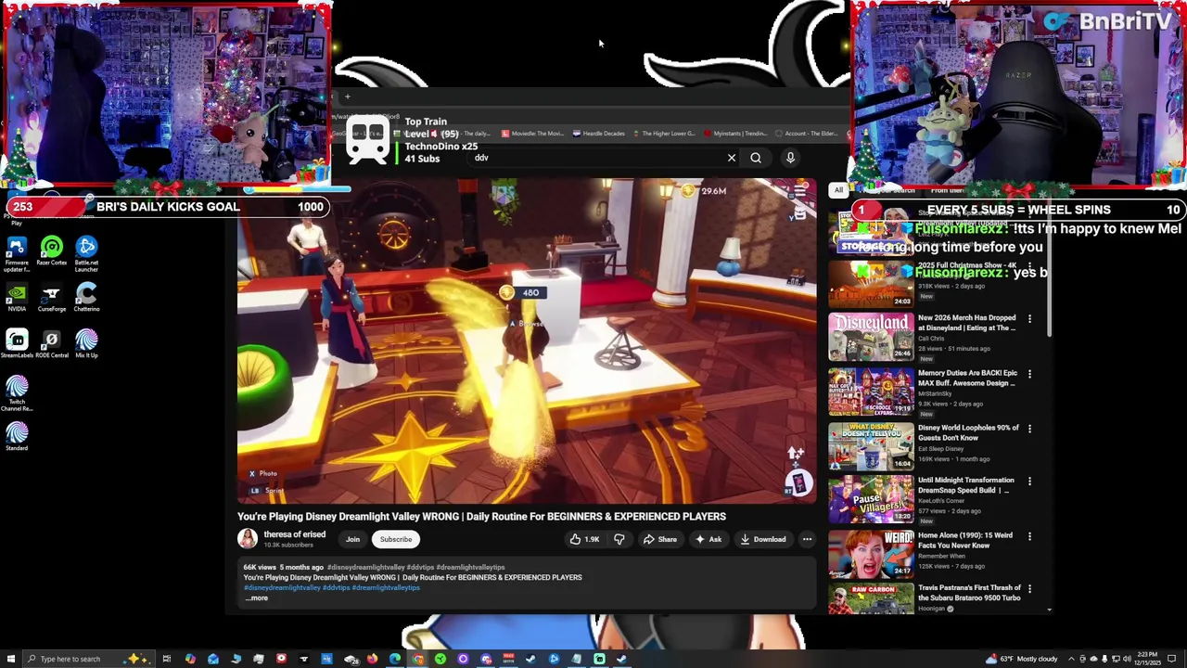This screenshot has width=1187, height=668.
Task: Open RODE Central desktop shortcut
Action: pos(52,345)
